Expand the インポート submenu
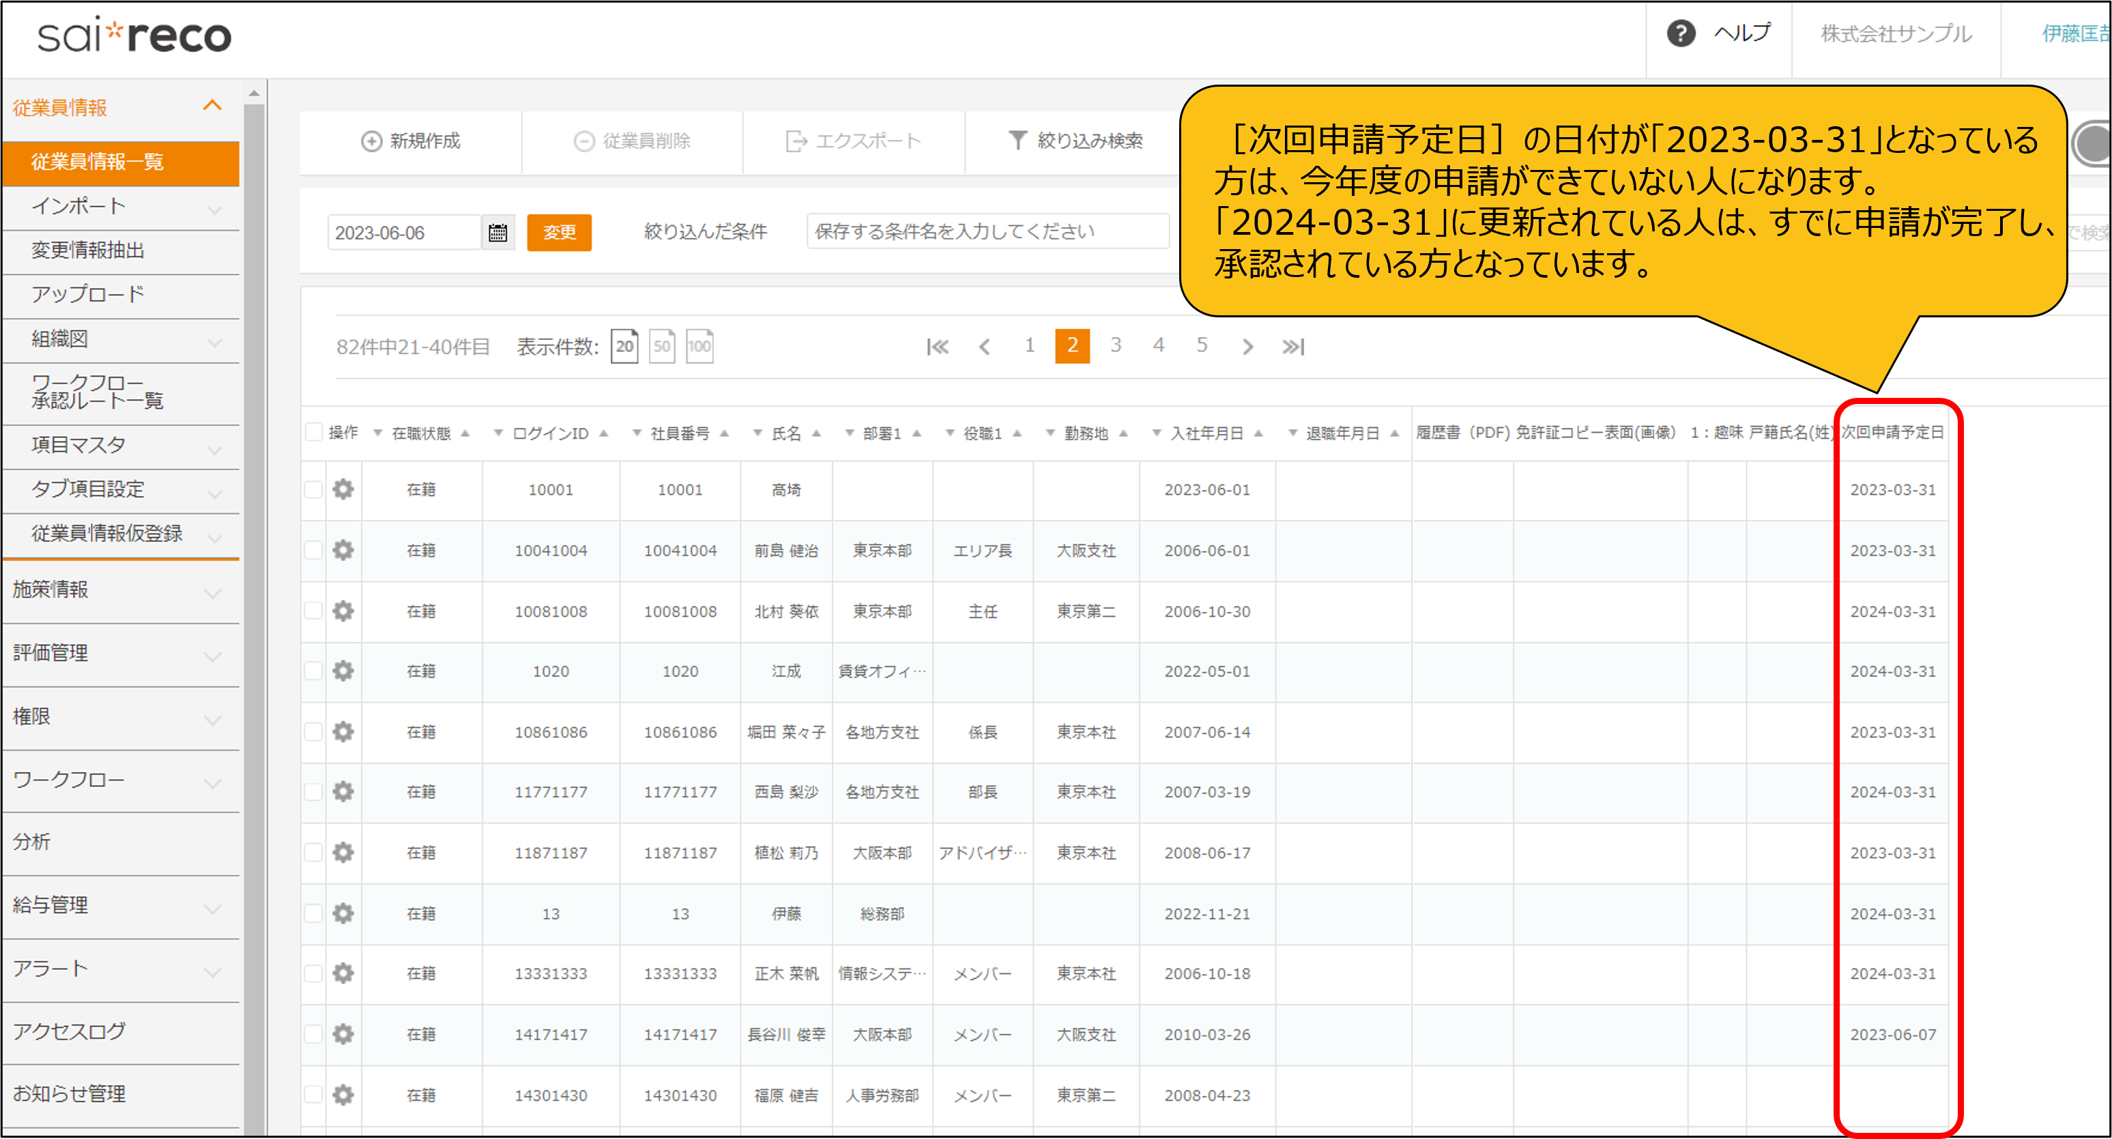Viewport: 2112px width, 1139px height. pos(215,210)
